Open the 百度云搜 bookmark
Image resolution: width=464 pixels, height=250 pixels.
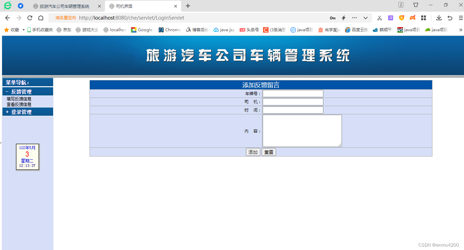click(356, 30)
